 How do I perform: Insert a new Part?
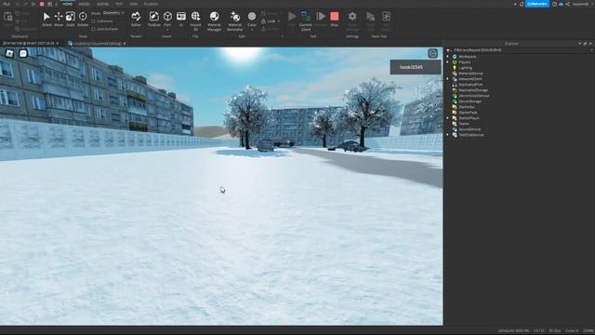167,20
